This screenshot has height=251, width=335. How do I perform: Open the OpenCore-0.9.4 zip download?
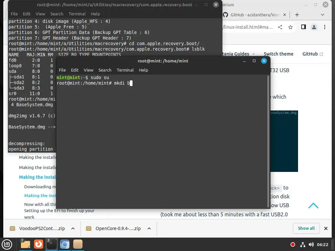pos(114,228)
